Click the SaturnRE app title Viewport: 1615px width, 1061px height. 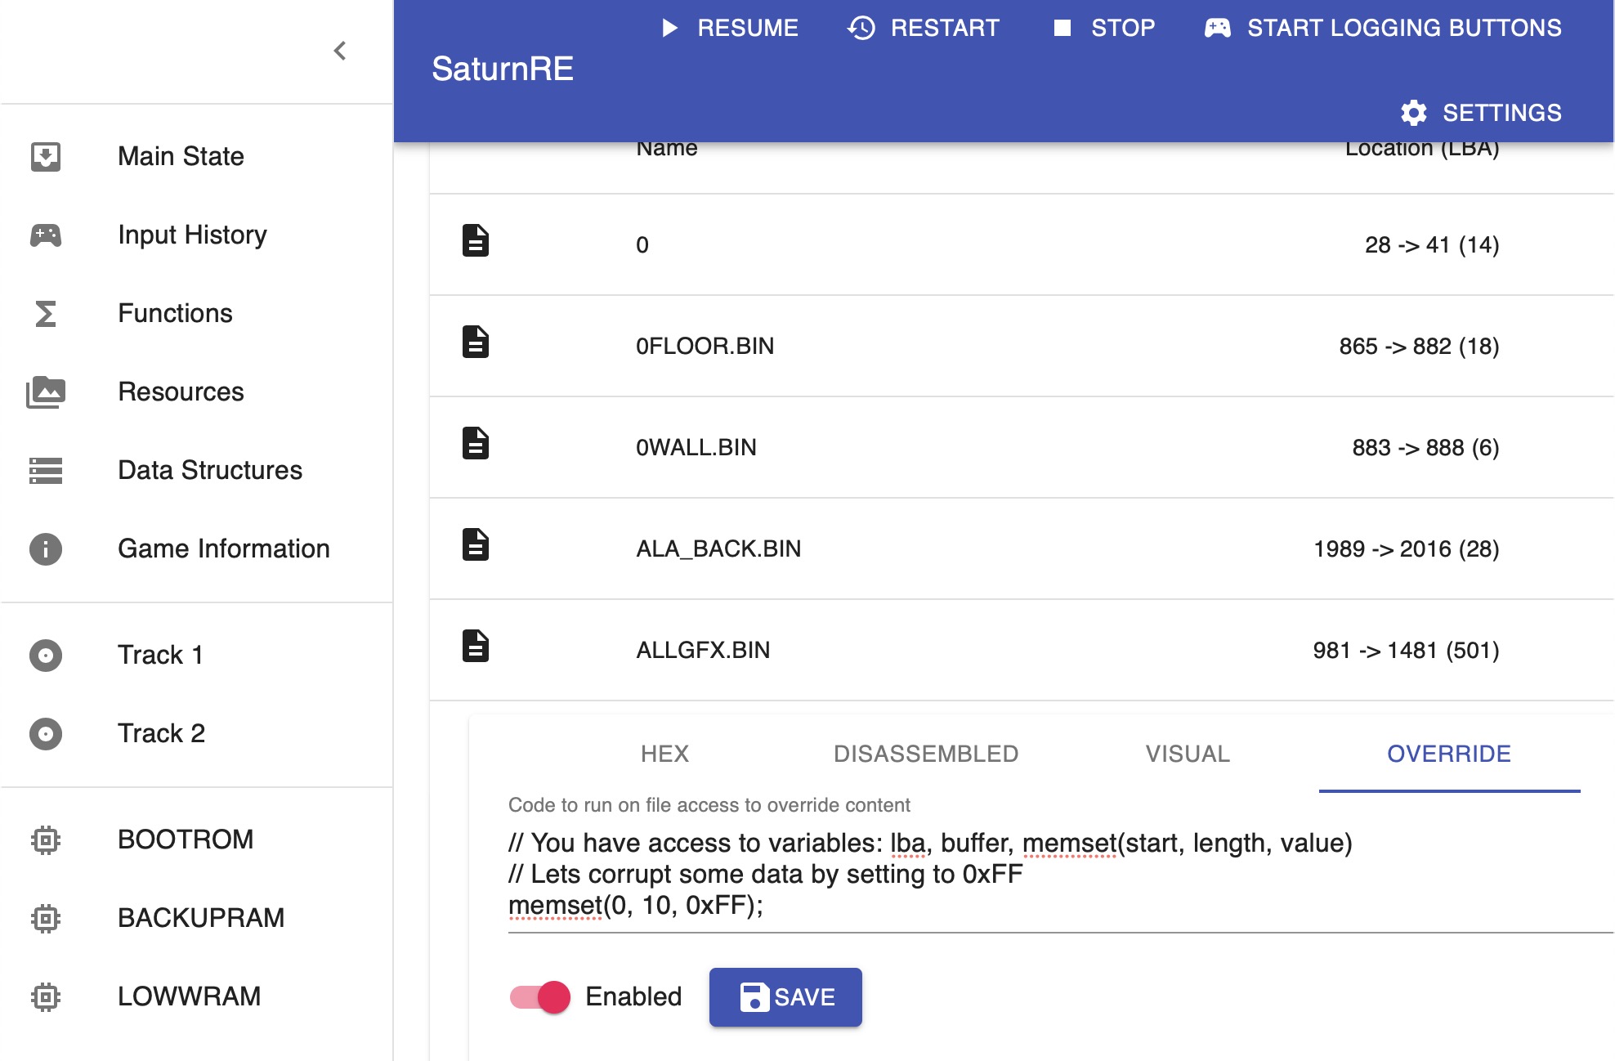tap(503, 69)
